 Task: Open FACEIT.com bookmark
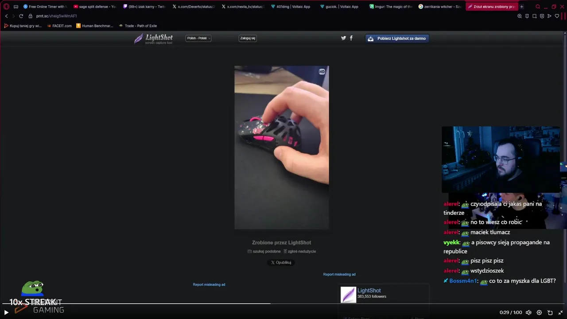[59, 26]
